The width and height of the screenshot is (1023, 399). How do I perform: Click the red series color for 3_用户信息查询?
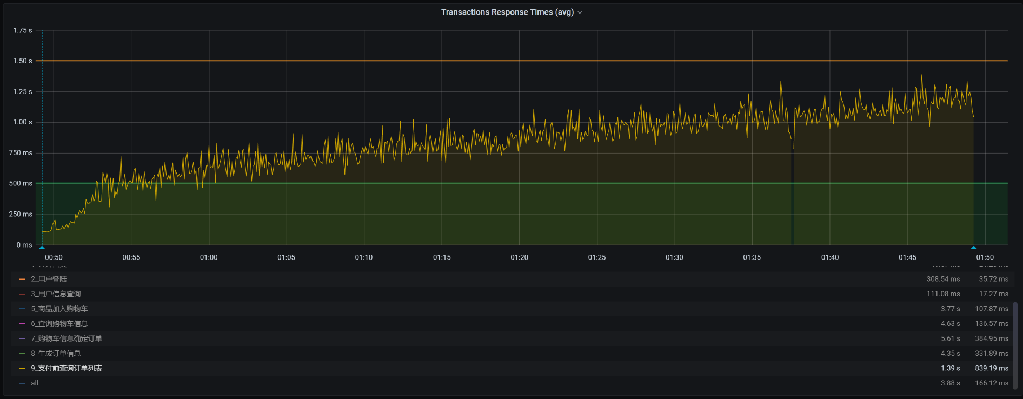pyautogui.click(x=22, y=294)
